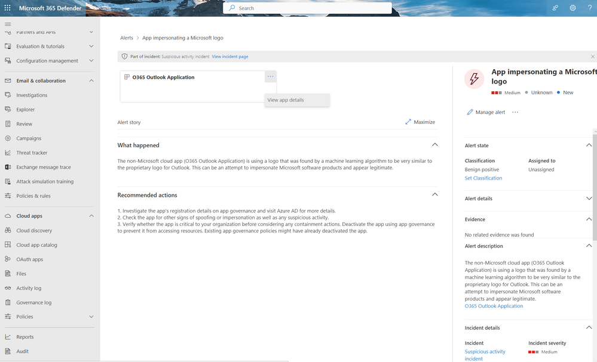Select View app details menu entry
The height and width of the screenshot is (362, 597).
pyautogui.click(x=297, y=100)
